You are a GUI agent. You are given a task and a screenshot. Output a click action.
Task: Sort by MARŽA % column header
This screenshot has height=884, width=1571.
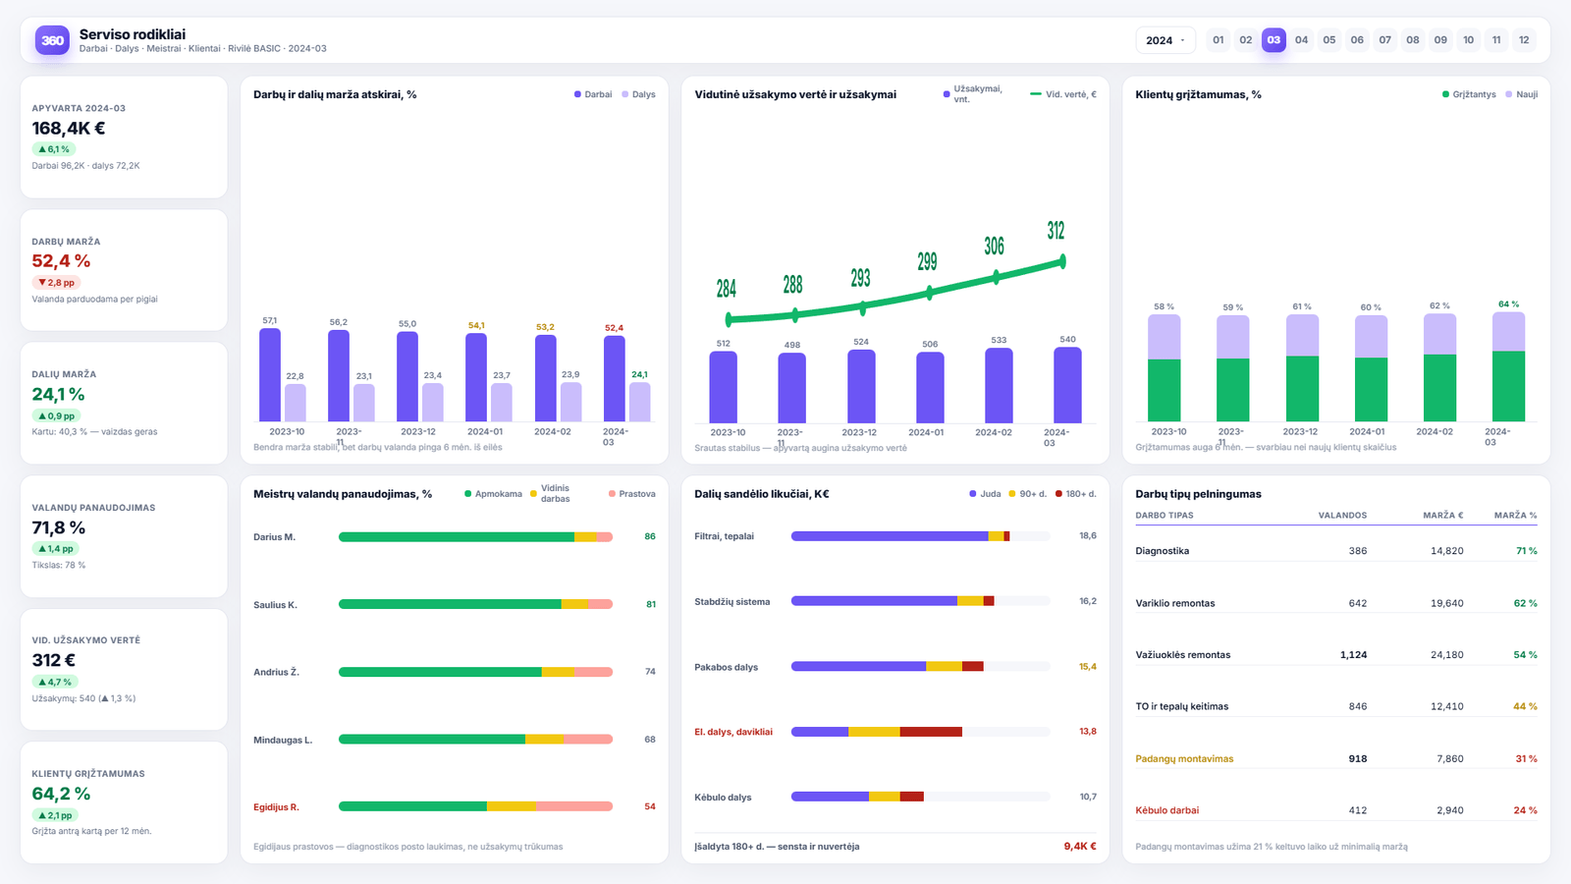1516,515
